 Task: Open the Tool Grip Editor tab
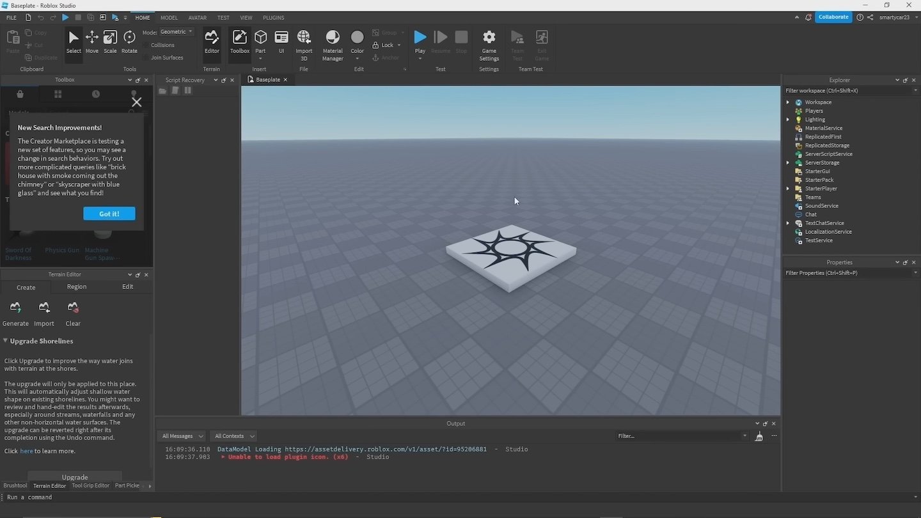91,485
